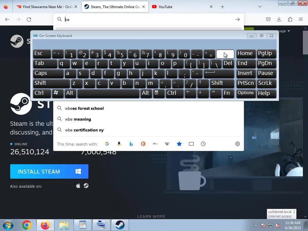Open the Firefox hamburger menu
This screenshot has width=308, height=231.
301,19
